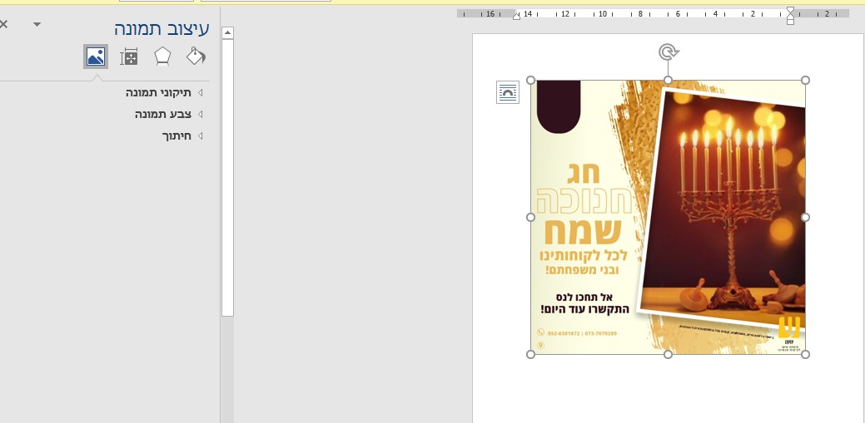Click the עיצוב תמונה pane title
Viewport: 865px width, 423px height.
(x=162, y=28)
